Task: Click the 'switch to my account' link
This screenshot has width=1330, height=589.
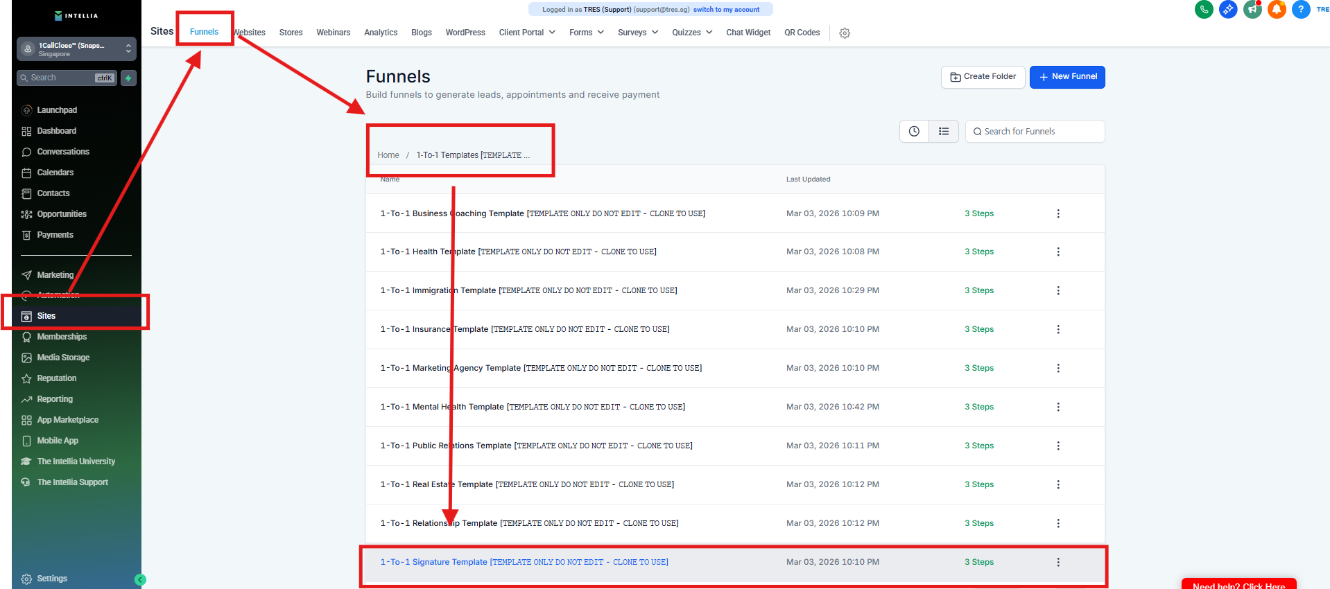Action: click(726, 10)
